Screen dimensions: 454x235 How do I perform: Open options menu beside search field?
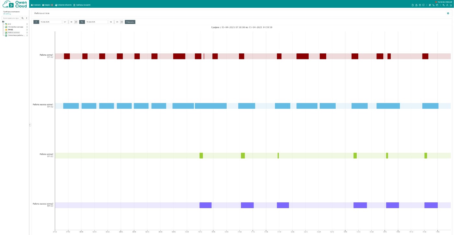[x=27, y=18]
